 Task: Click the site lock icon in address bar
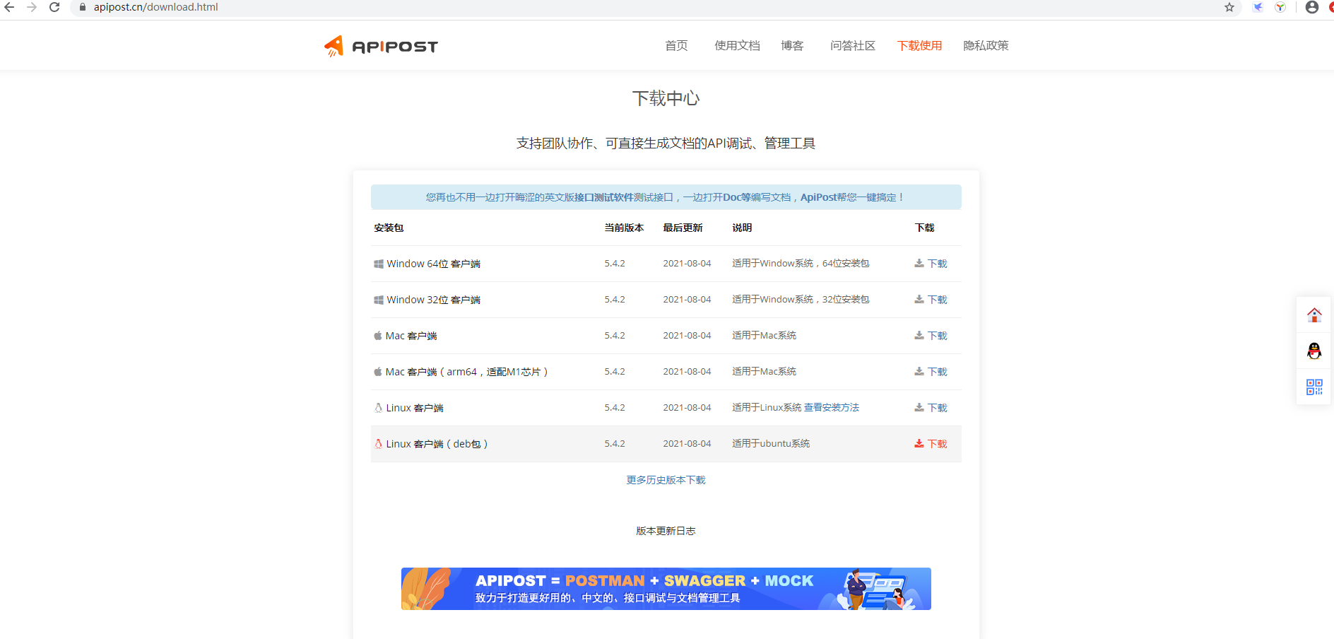point(83,7)
